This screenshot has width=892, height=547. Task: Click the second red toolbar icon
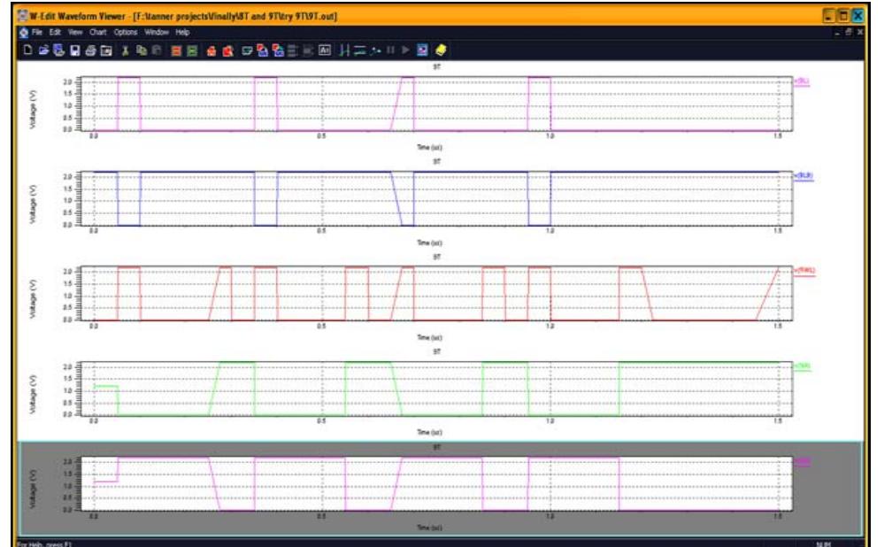point(228,51)
